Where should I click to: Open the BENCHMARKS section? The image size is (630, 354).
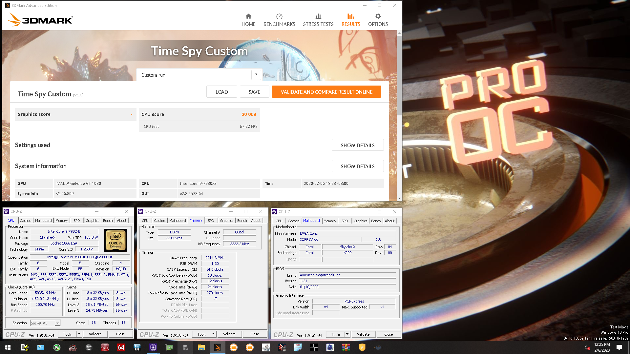279,20
